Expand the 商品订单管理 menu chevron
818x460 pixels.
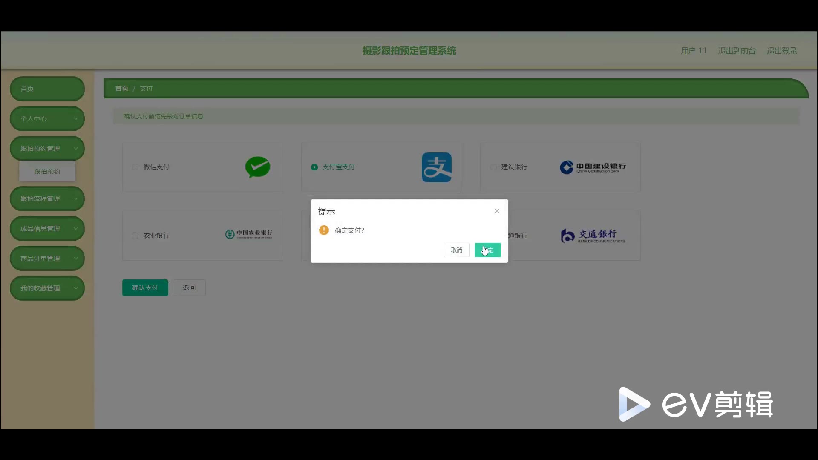click(76, 259)
